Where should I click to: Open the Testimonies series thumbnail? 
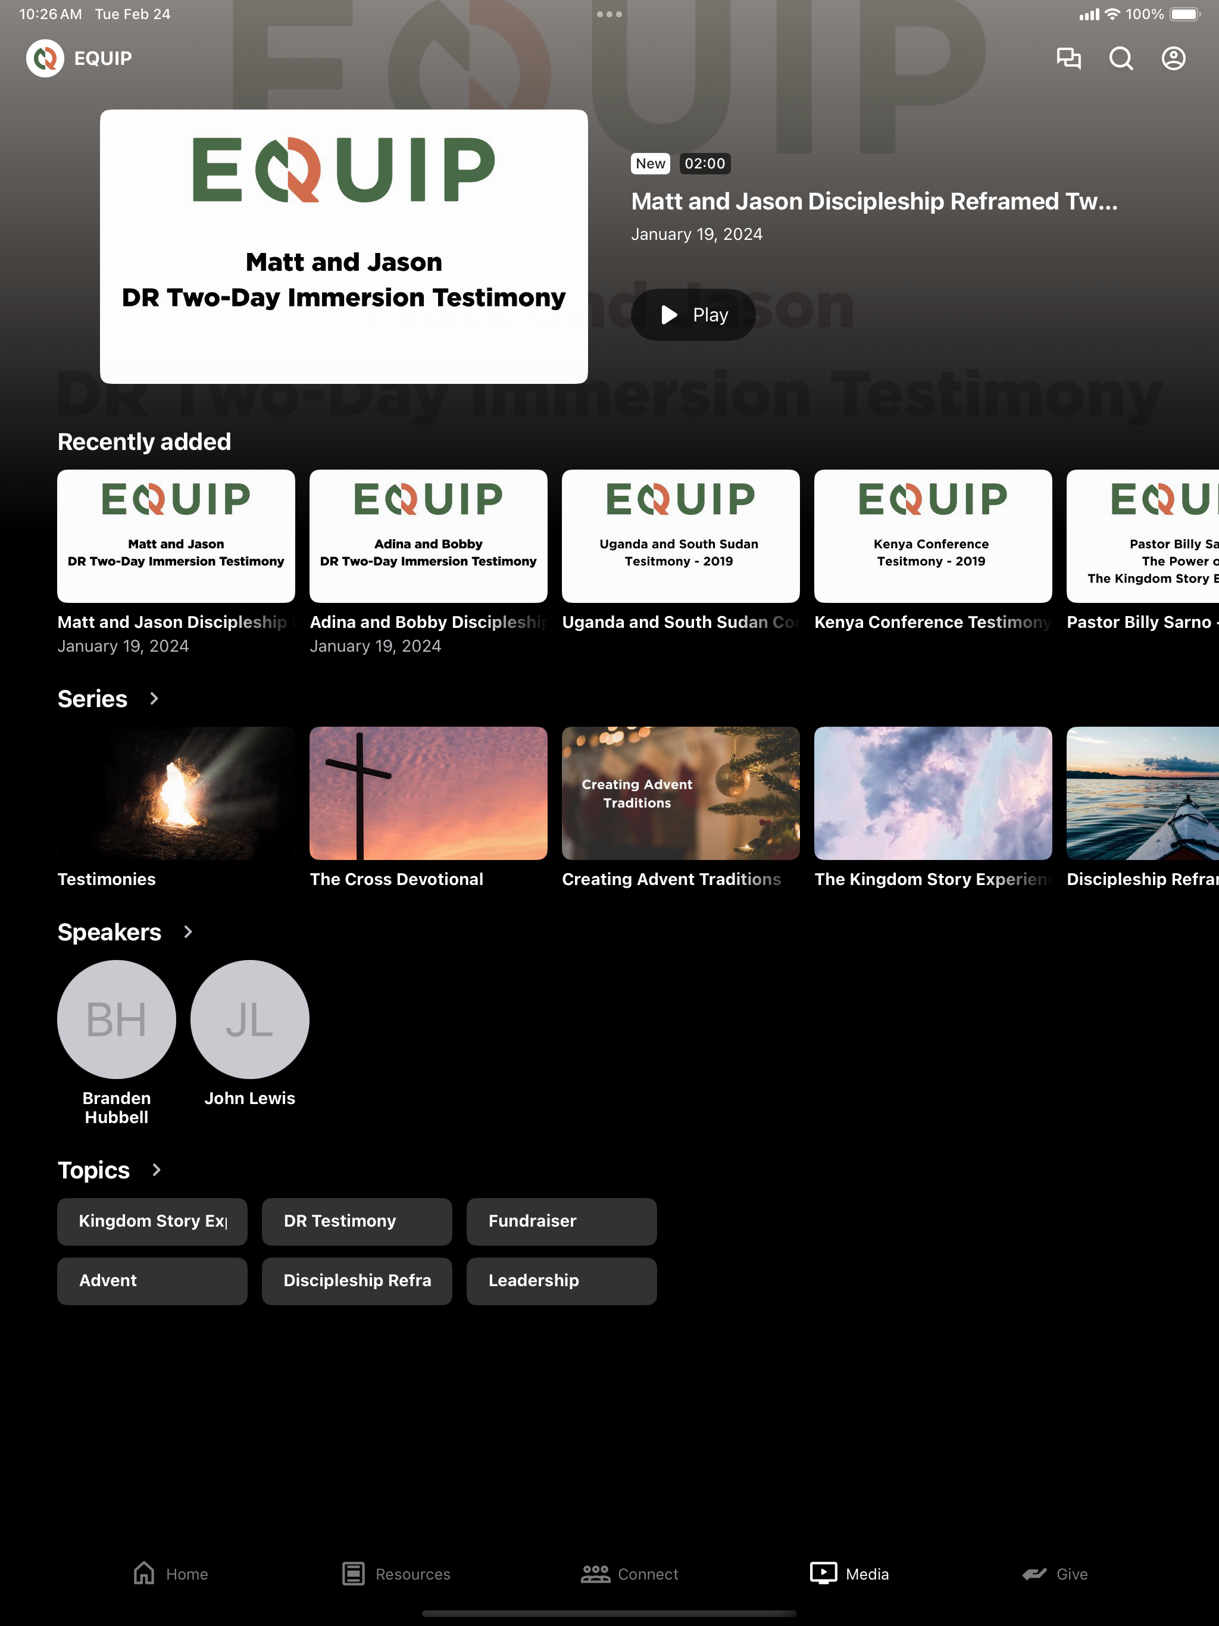click(x=176, y=793)
